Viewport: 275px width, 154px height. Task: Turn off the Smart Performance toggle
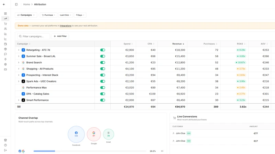pyautogui.click(x=102, y=100)
